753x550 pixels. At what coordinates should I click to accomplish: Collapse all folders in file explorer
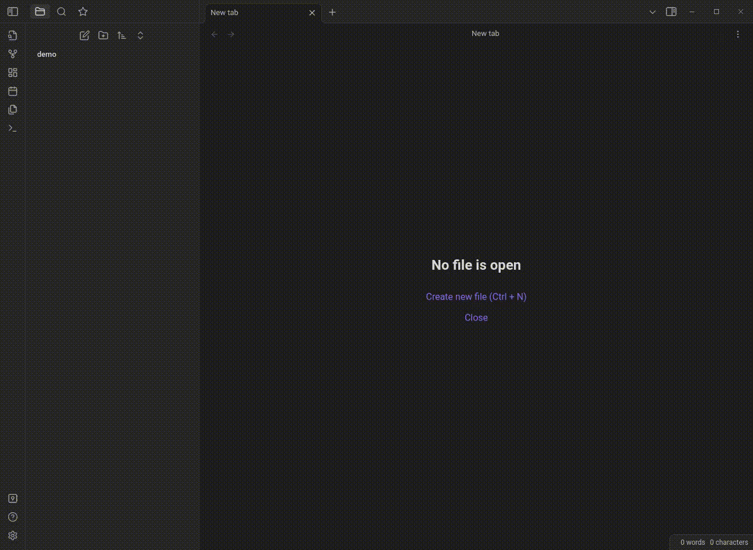(x=140, y=35)
